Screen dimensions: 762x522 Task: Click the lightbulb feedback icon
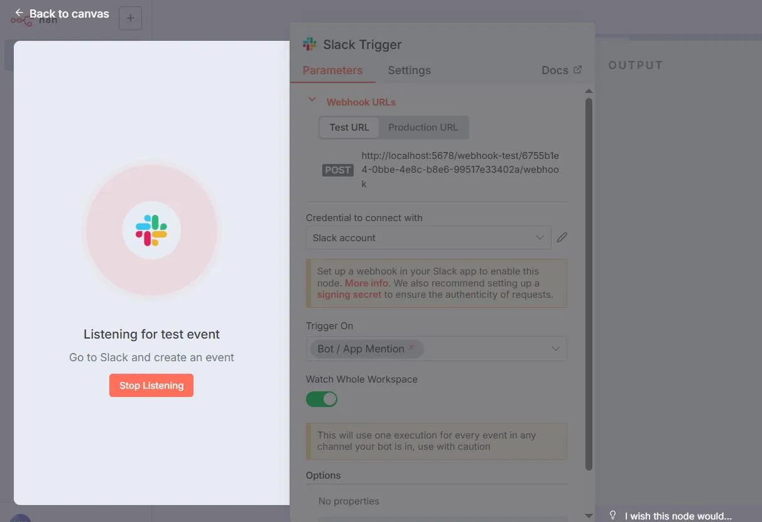coord(613,515)
